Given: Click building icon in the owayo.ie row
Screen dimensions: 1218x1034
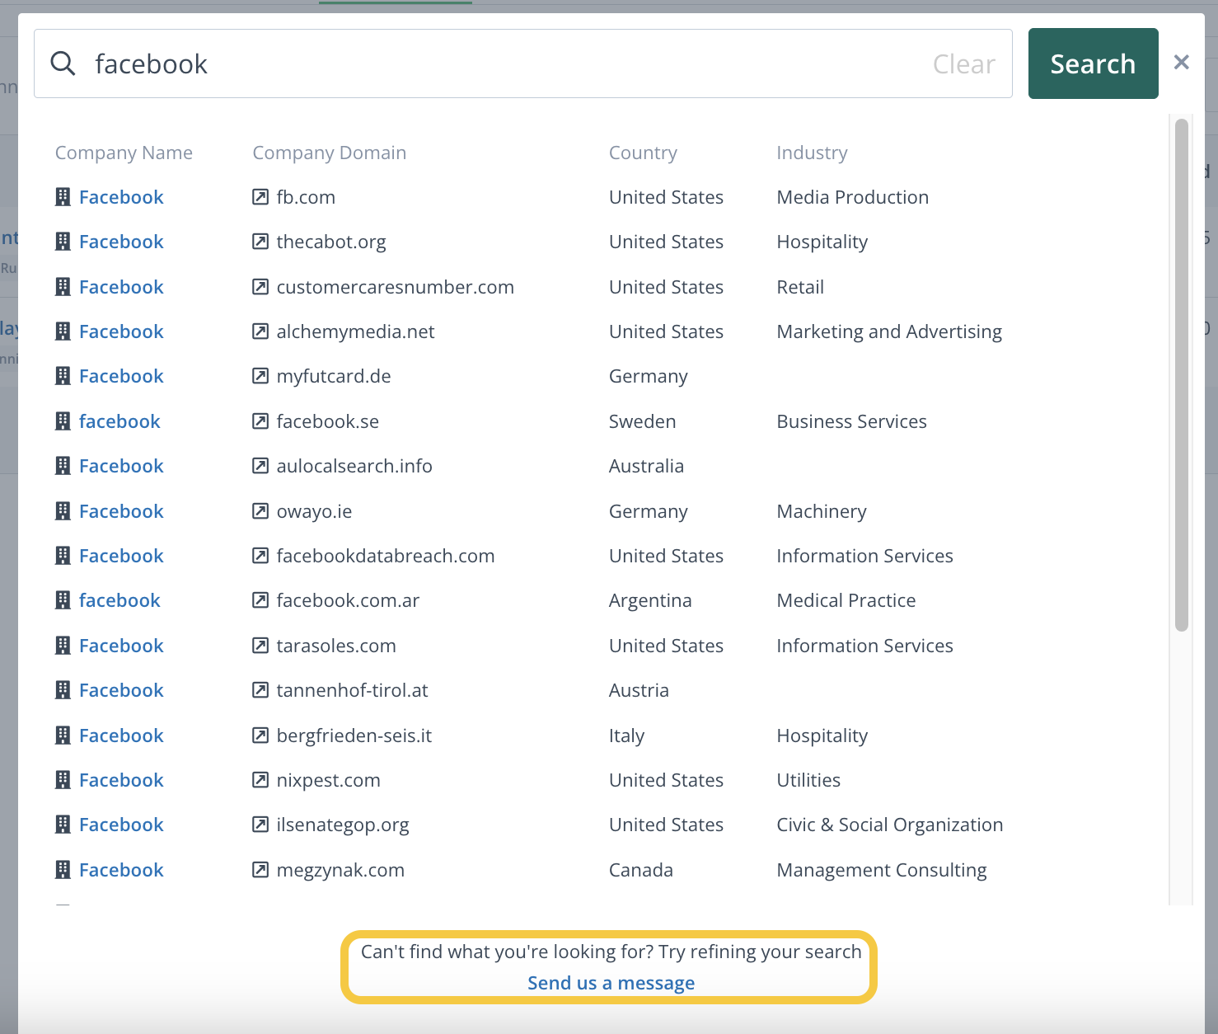Looking at the screenshot, I should pos(63,511).
